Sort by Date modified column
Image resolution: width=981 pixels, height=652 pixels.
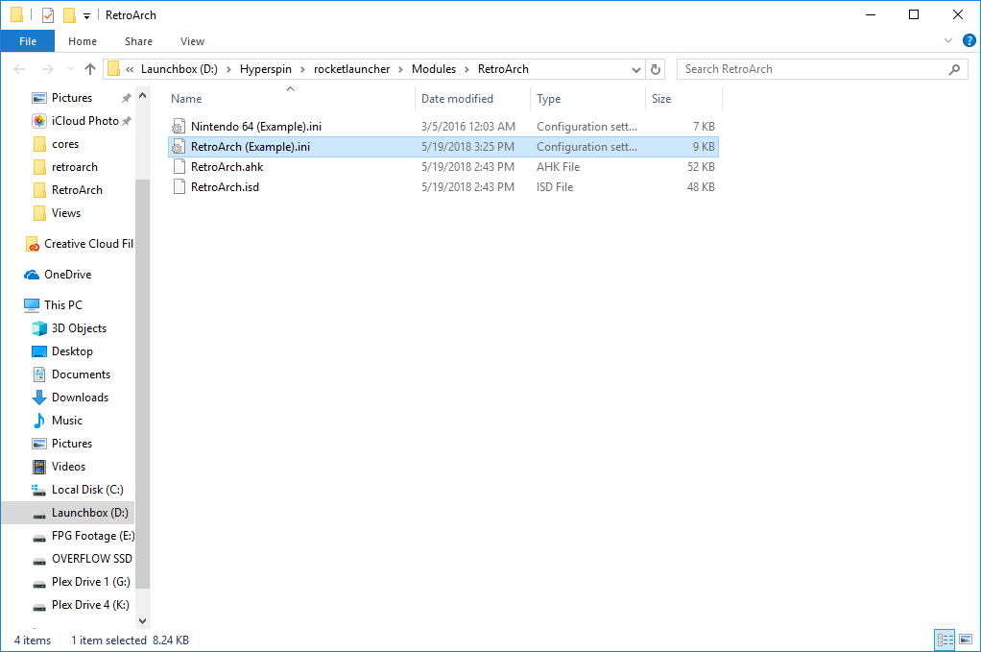(471, 99)
